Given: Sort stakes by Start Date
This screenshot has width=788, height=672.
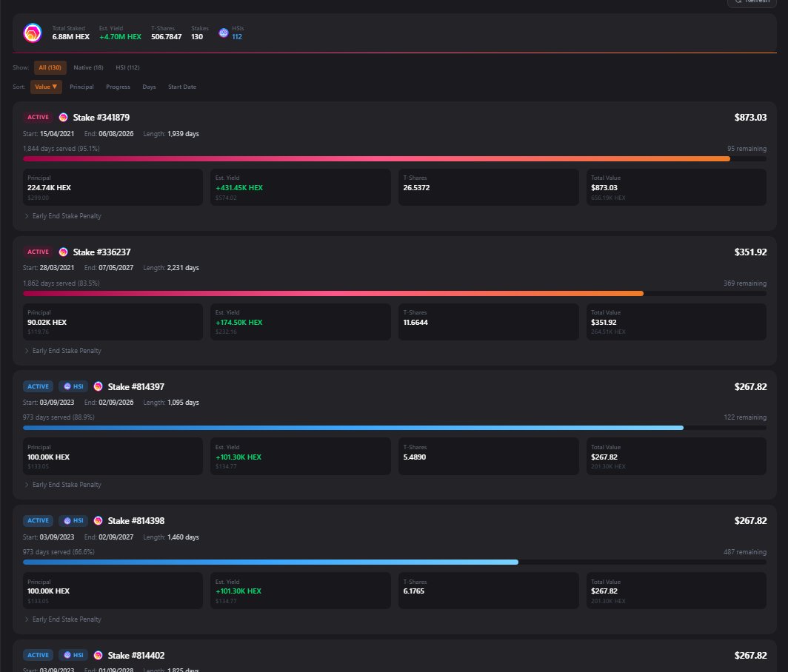Looking at the screenshot, I should [182, 87].
